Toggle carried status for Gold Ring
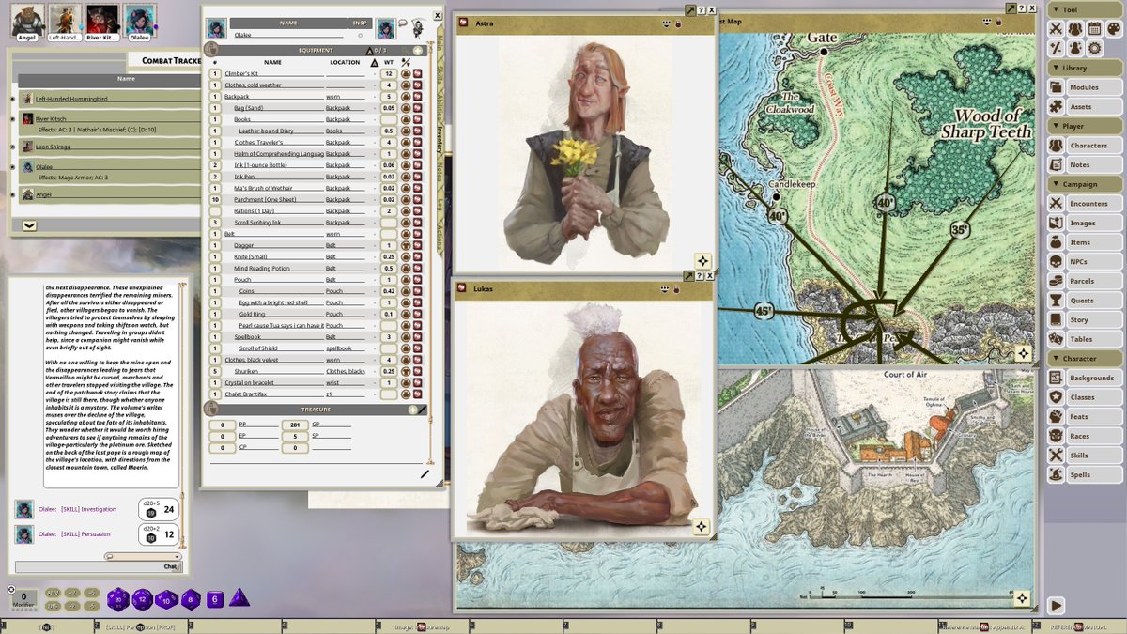This screenshot has height=634, width=1127. coord(407,314)
